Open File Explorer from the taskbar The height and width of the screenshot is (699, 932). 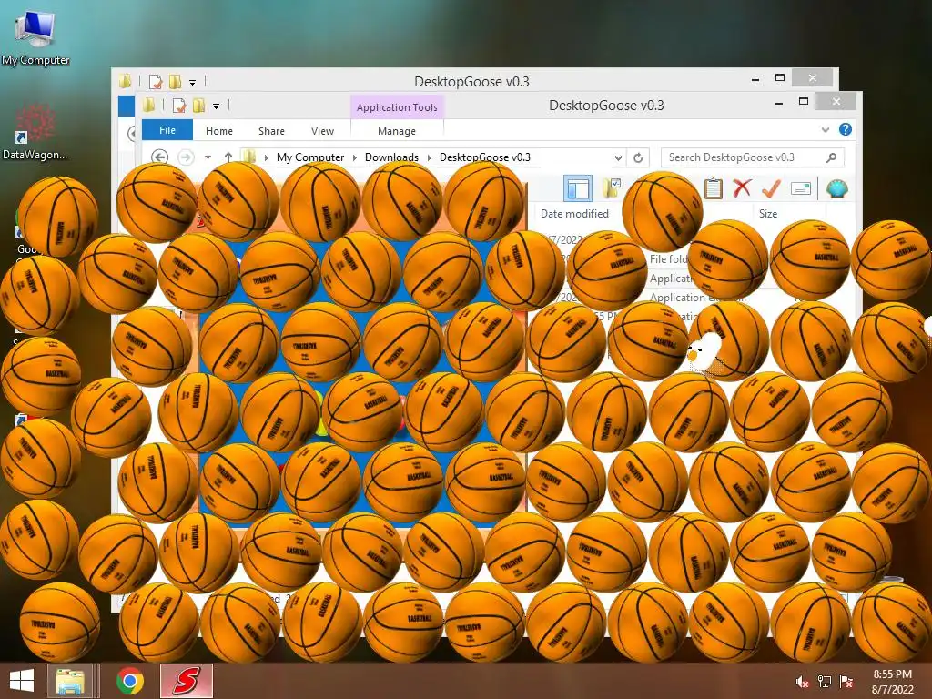point(70,681)
